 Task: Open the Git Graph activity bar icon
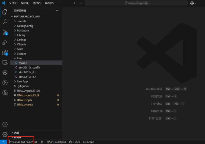click(5, 83)
